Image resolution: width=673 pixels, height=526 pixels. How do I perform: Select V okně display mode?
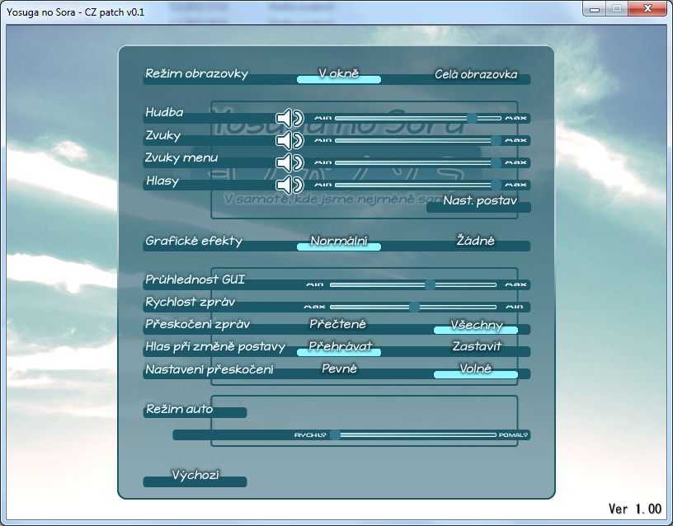point(338,76)
